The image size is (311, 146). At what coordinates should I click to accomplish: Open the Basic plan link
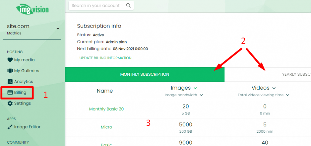coord(106,144)
